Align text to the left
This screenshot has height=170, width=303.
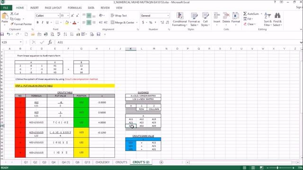point(84,23)
